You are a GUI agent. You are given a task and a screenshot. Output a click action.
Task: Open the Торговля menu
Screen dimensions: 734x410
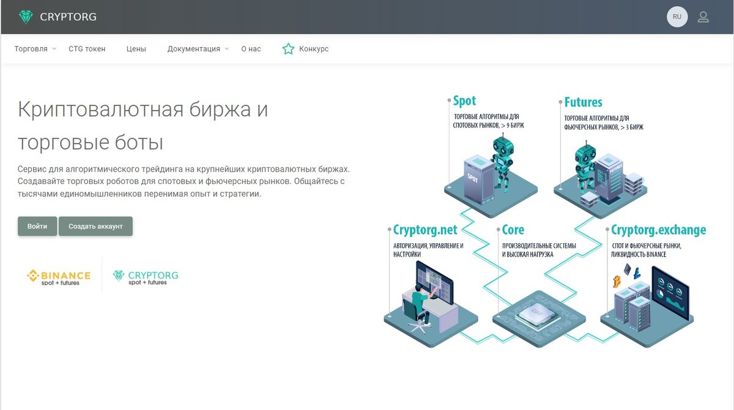pyautogui.click(x=31, y=49)
